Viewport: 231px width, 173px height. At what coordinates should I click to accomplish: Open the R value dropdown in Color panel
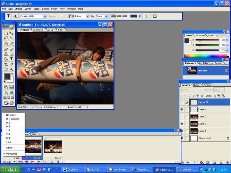pyautogui.click(x=227, y=40)
